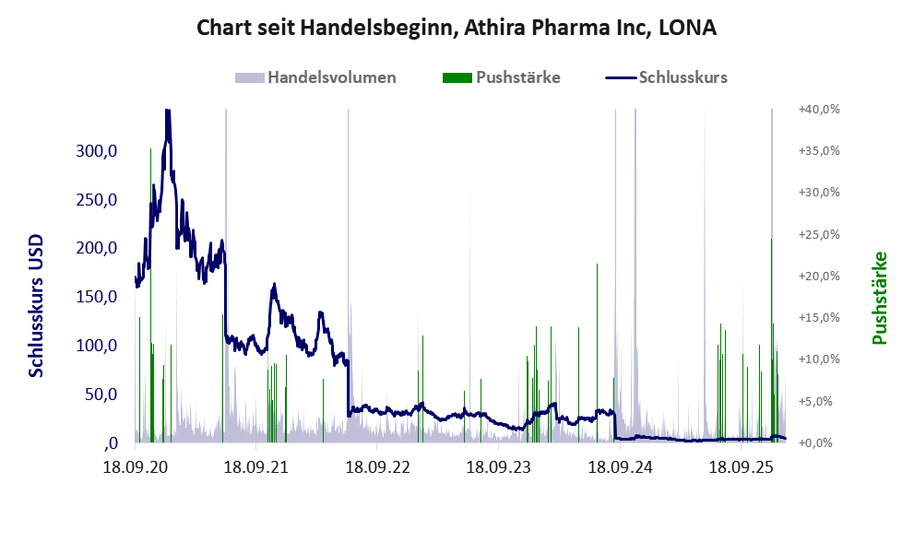Click the 18.09.23 date axis label
The image size is (914, 542).
coord(499,467)
